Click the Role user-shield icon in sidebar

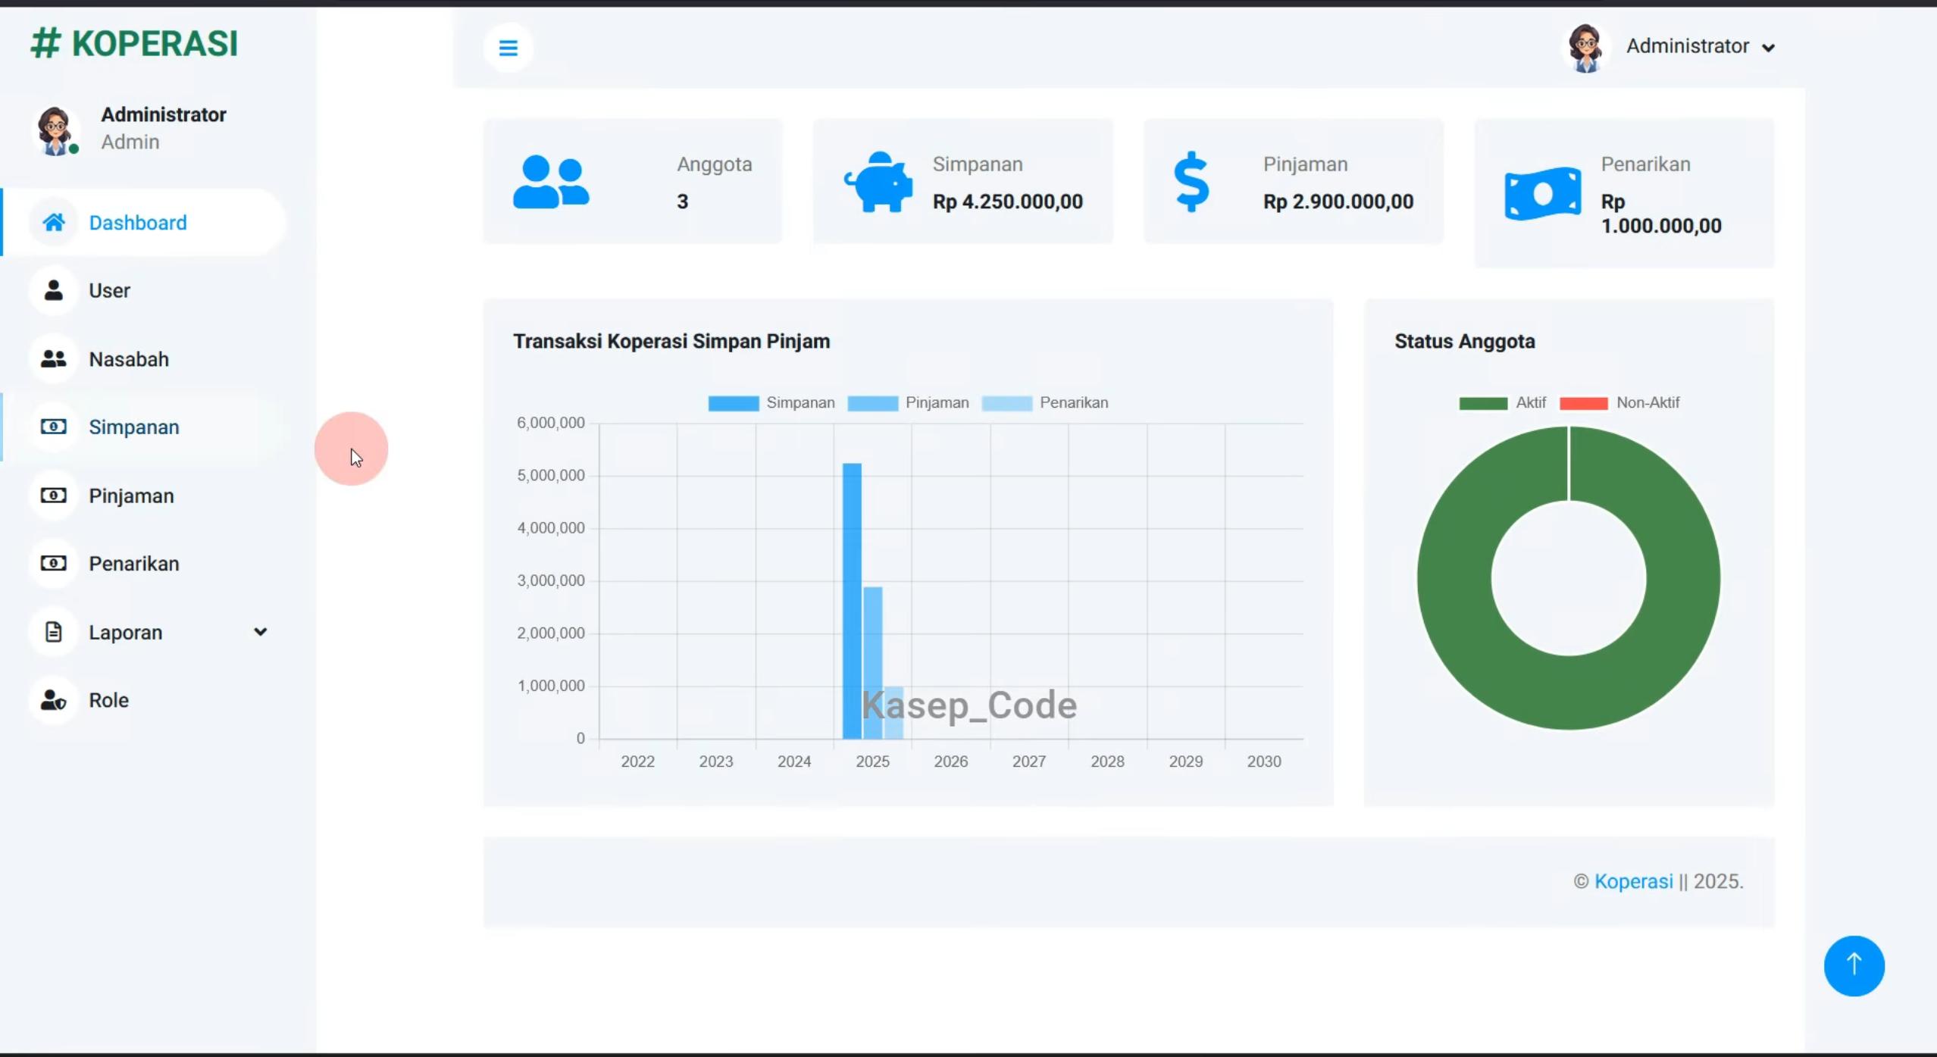click(53, 699)
